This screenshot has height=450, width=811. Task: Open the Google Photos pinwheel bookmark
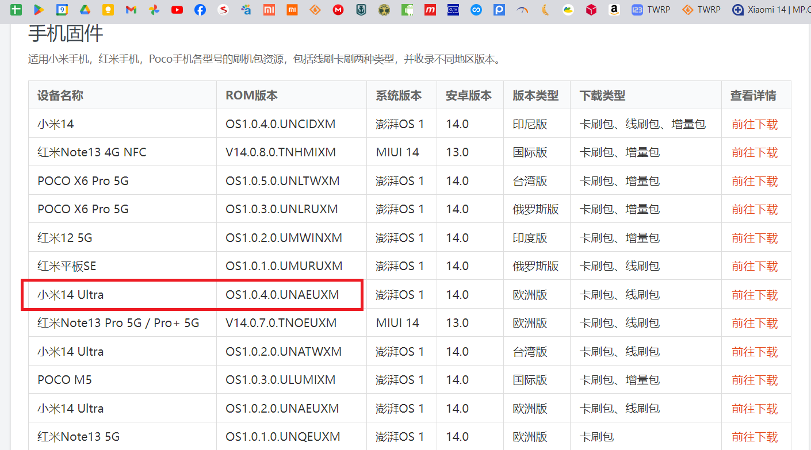click(x=154, y=10)
